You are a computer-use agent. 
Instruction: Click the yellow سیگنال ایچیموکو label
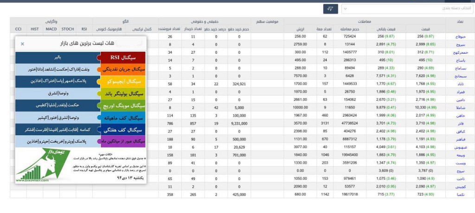coord(122,81)
